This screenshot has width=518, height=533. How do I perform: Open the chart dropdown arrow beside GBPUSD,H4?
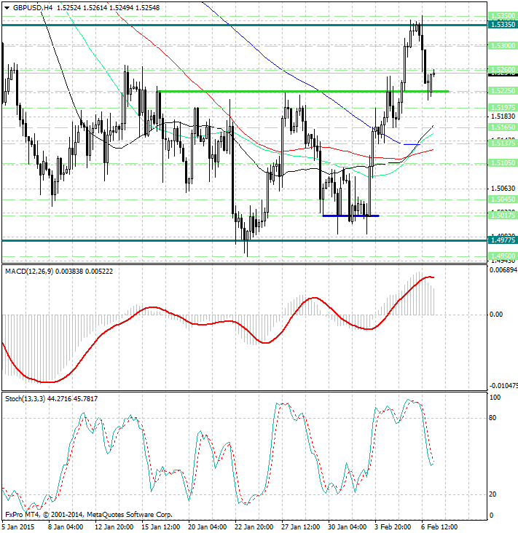tap(7, 8)
